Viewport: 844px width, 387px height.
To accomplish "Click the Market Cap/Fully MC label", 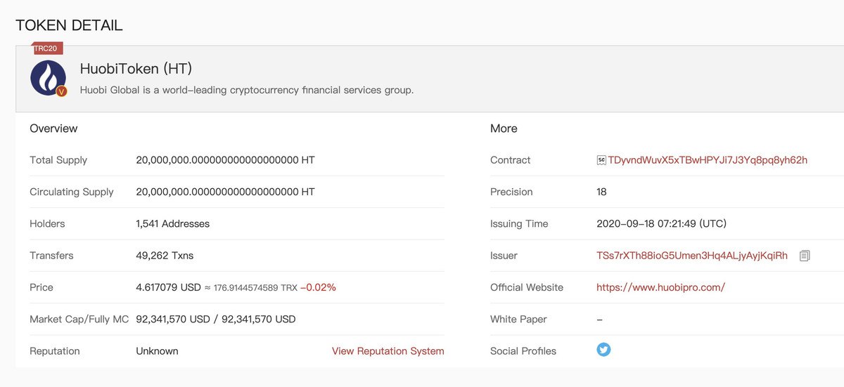I will point(79,320).
